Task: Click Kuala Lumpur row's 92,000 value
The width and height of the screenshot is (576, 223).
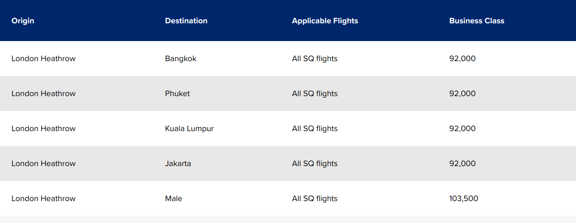Action: point(462,129)
